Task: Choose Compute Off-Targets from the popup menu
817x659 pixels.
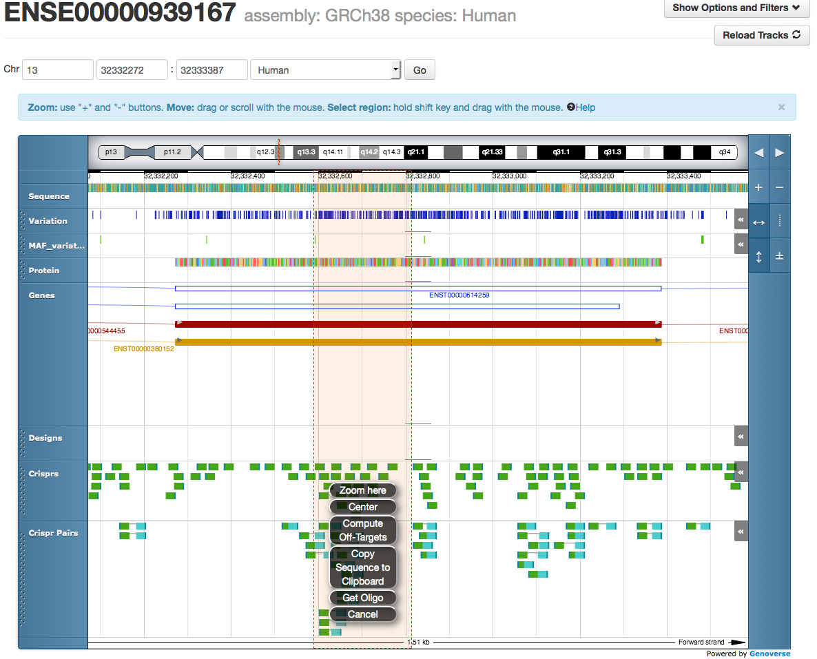Action: point(363,530)
